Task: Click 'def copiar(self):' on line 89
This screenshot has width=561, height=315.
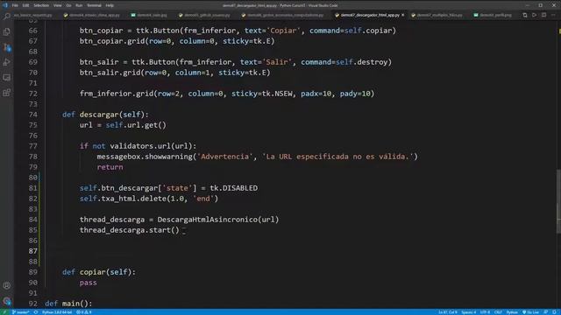Action: click(99, 272)
